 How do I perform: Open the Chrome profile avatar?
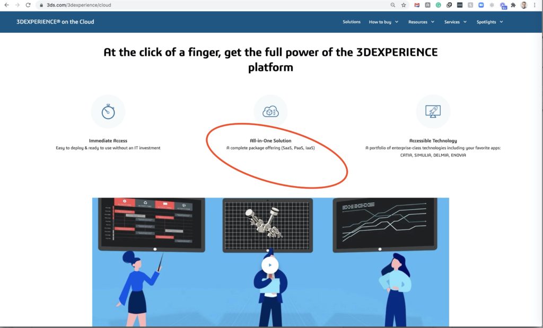(x=524, y=5)
